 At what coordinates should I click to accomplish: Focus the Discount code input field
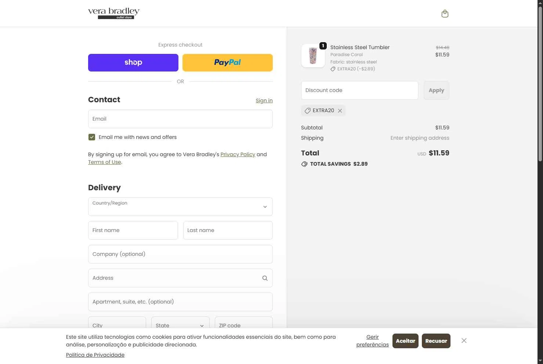tap(359, 90)
